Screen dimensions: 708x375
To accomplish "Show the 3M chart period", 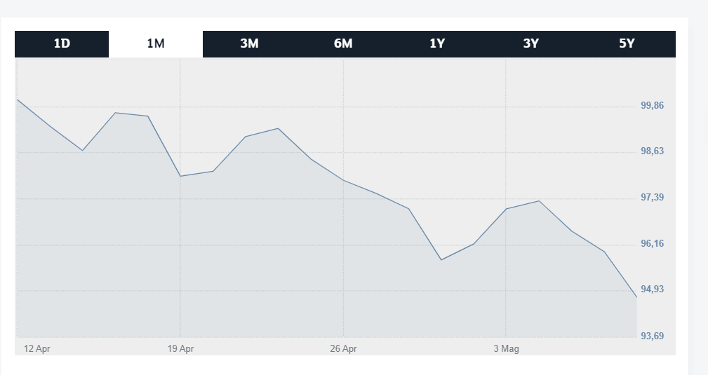I will pos(249,43).
